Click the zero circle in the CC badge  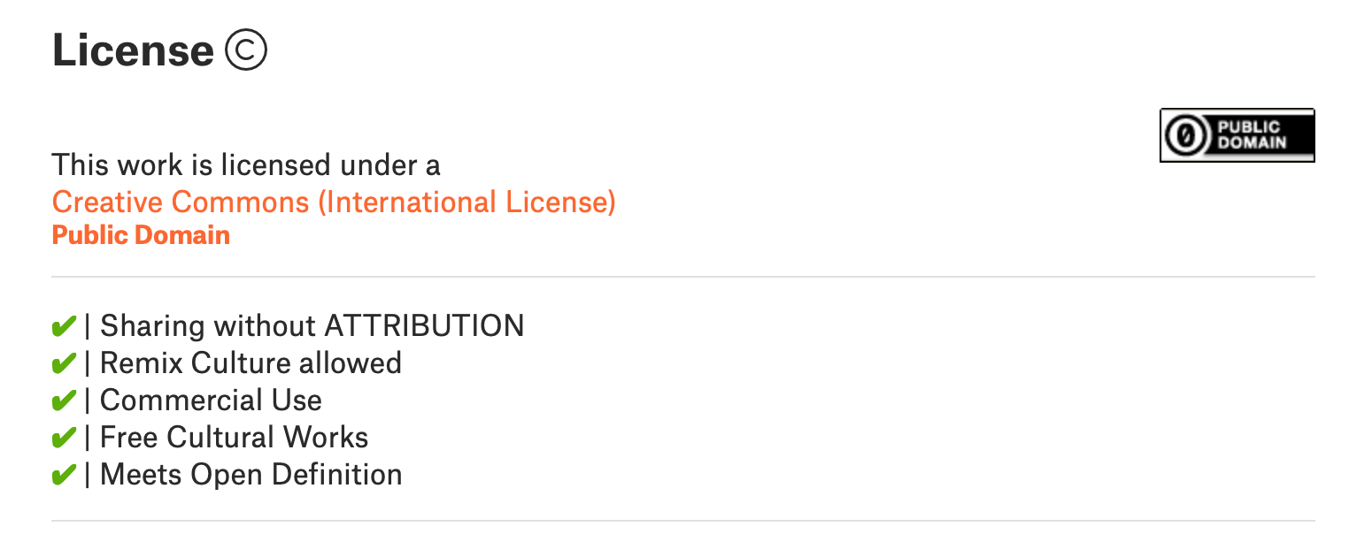tap(1187, 136)
